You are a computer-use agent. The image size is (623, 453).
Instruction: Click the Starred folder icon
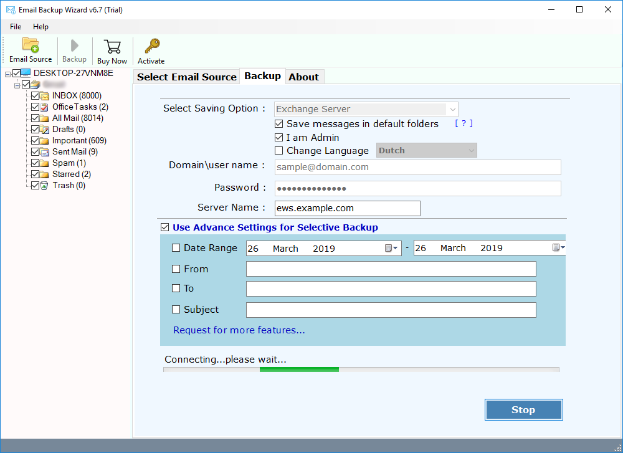[44, 174]
